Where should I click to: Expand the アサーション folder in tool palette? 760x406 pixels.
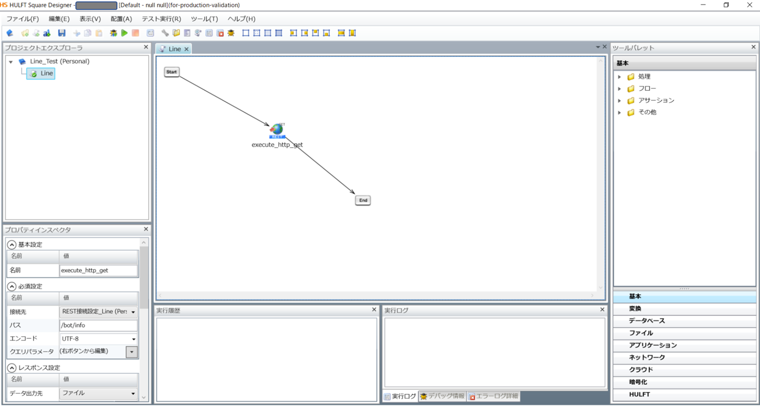pyautogui.click(x=620, y=101)
